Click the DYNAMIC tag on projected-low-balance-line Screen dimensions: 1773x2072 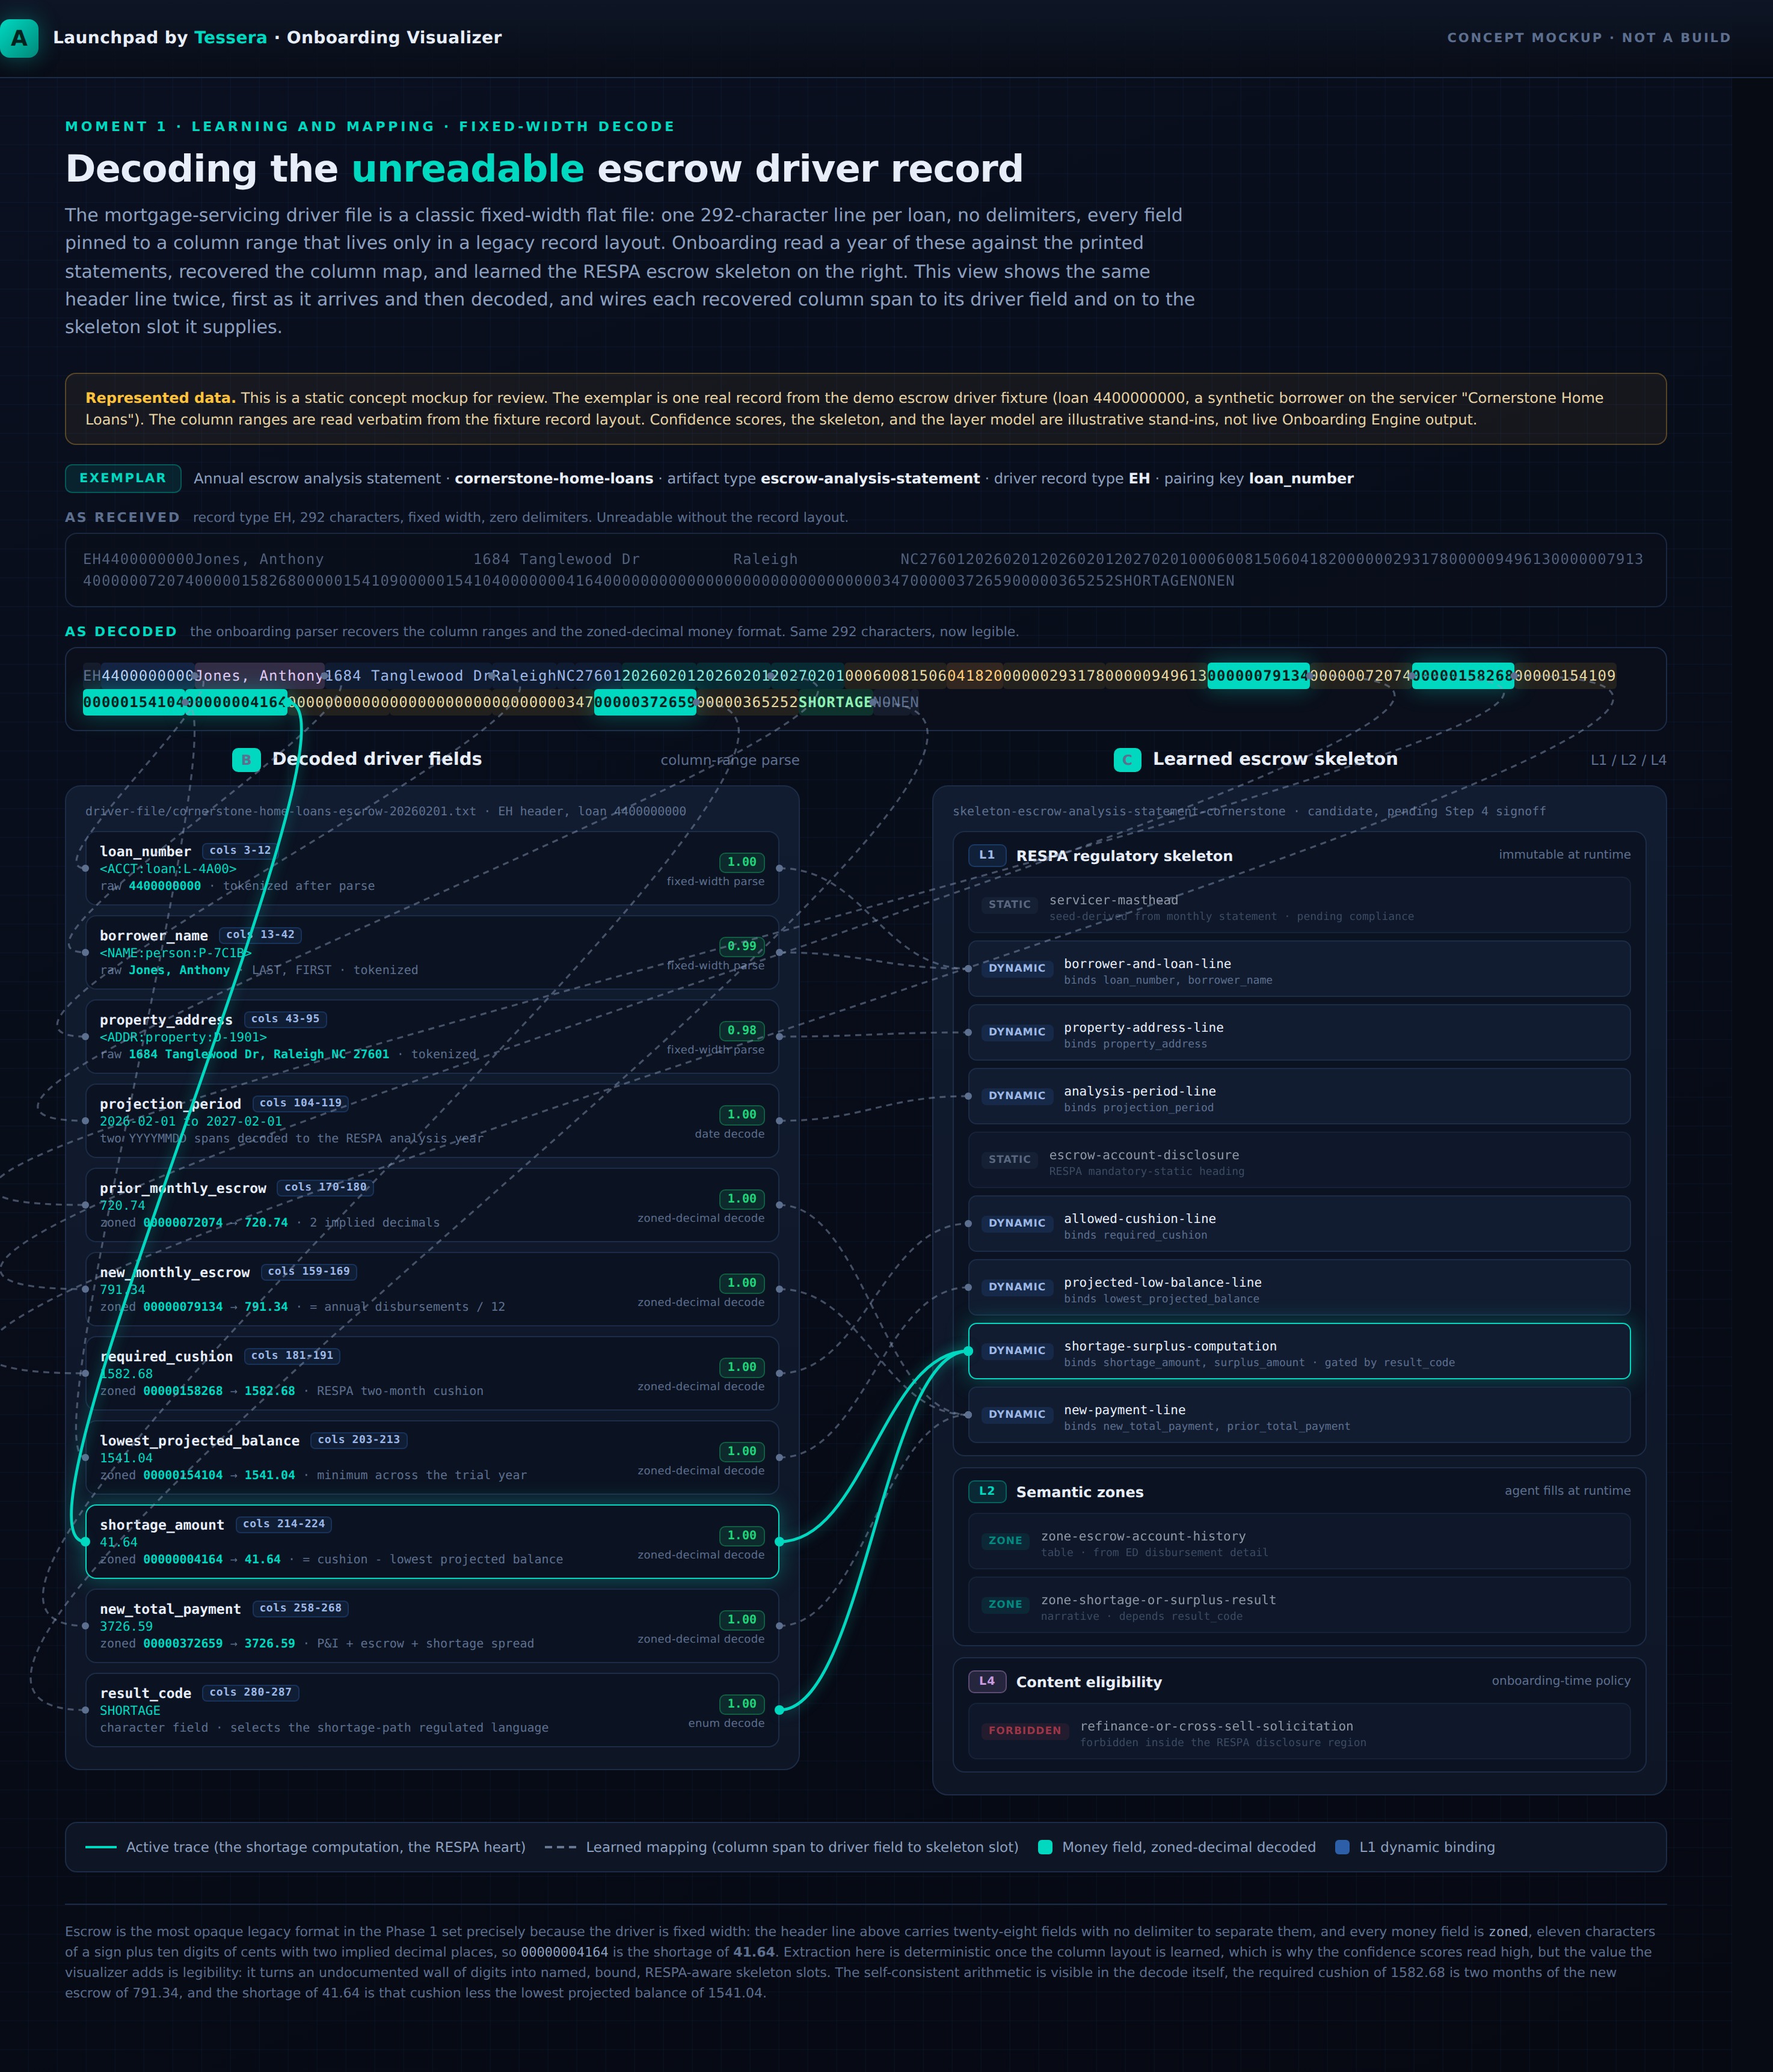(1017, 1287)
